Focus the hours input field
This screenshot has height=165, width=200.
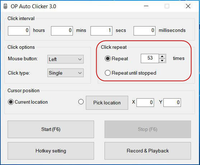[x=19, y=31]
